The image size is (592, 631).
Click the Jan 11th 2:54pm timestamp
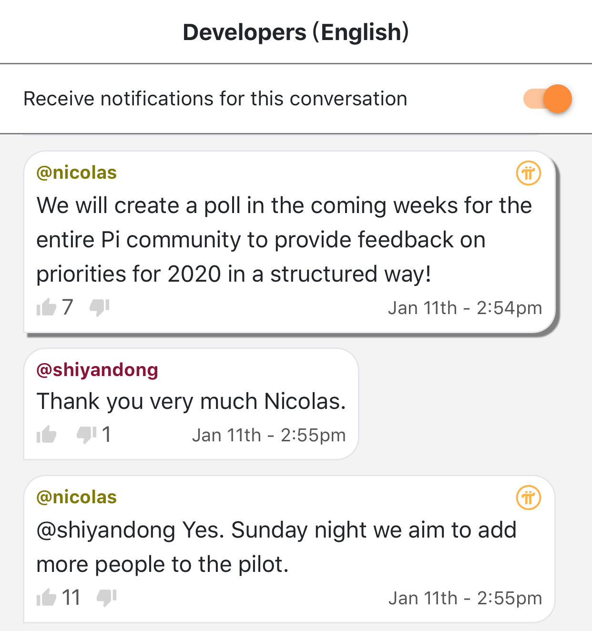coord(465,308)
